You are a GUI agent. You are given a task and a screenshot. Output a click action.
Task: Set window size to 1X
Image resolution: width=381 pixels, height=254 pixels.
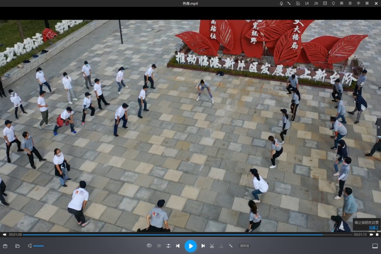pos(307,3)
